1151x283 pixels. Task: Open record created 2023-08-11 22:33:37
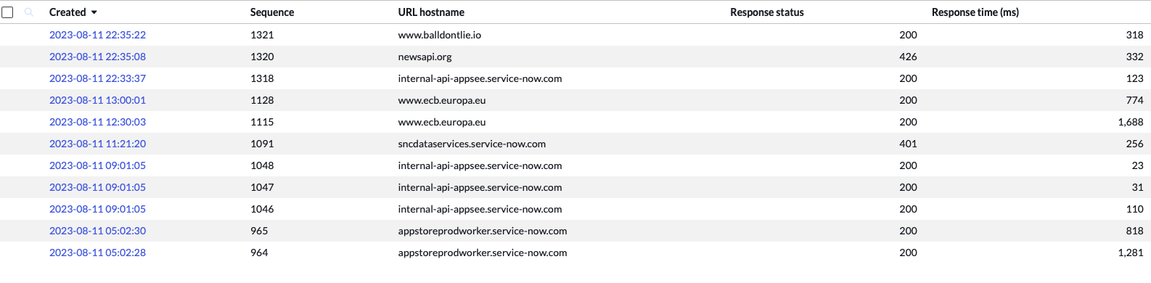click(97, 78)
